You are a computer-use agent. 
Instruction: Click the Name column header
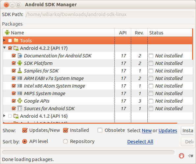(59, 33)
